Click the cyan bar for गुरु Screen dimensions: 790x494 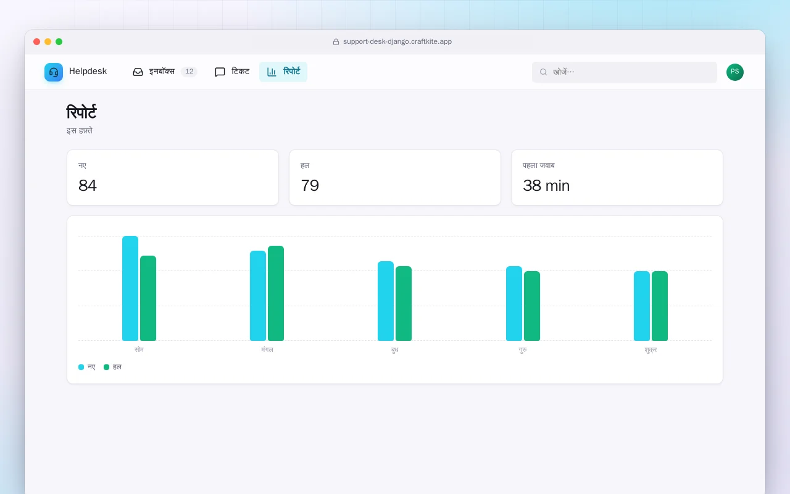click(514, 304)
